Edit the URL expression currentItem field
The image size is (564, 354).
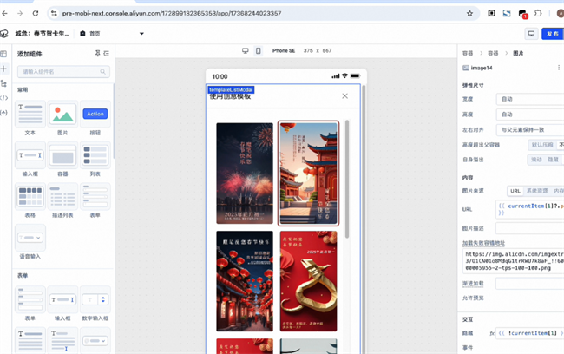(530, 209)
